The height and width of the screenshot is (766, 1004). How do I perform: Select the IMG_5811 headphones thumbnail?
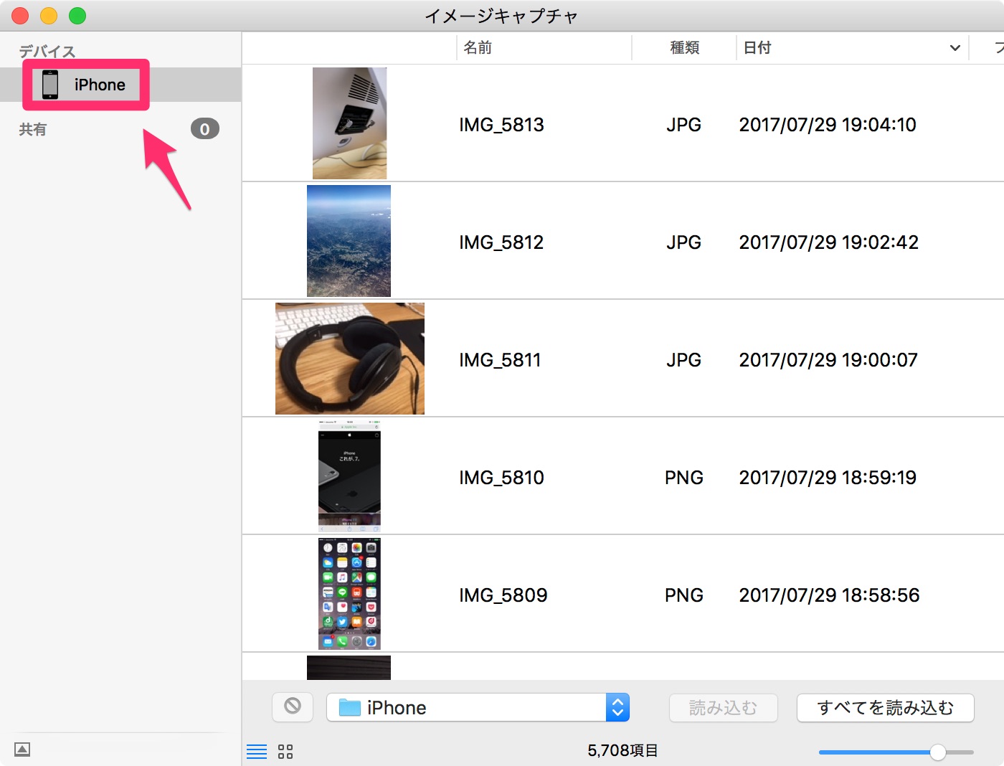pyautogui.click(x=350, y=359)
